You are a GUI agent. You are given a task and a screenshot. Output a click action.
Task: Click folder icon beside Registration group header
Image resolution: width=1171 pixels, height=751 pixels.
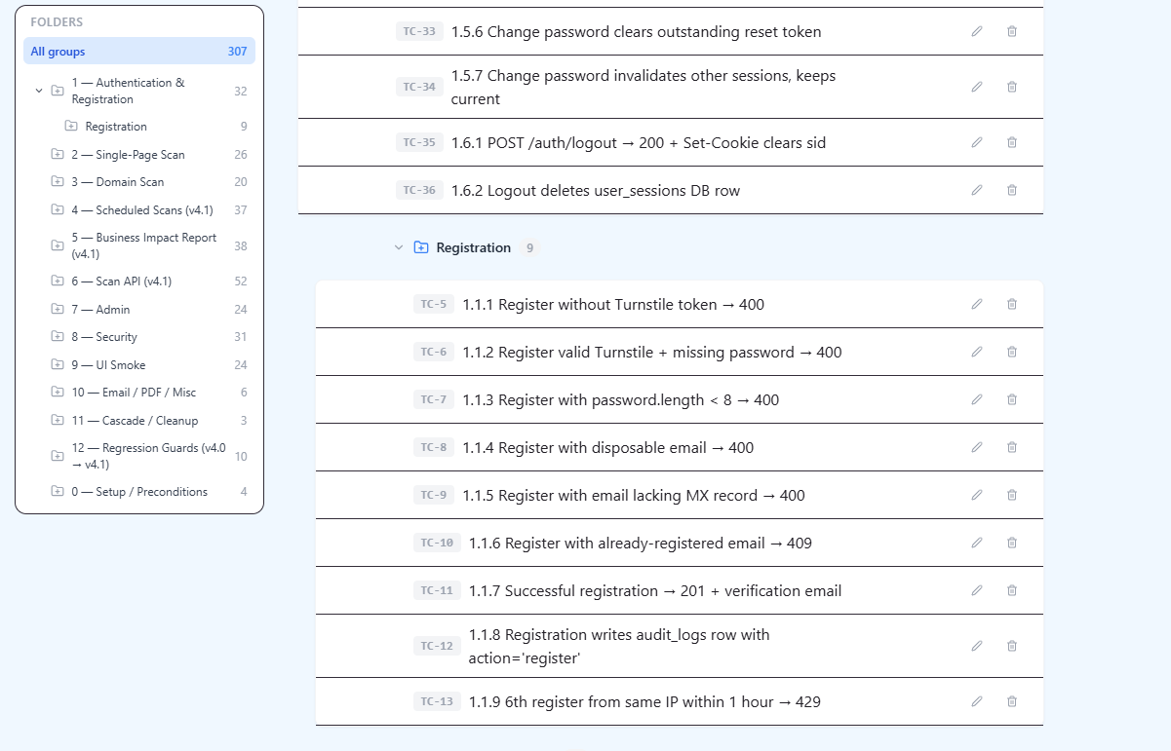(421, 247)
